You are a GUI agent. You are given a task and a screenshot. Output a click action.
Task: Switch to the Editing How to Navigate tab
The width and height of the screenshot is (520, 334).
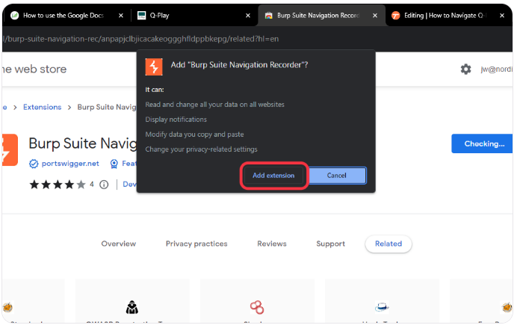[448, 16]
